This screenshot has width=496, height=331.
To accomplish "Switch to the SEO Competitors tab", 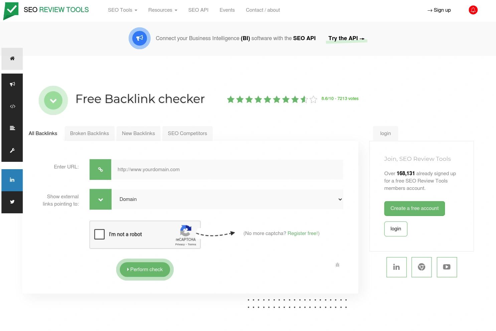I will tap(187, 133).
